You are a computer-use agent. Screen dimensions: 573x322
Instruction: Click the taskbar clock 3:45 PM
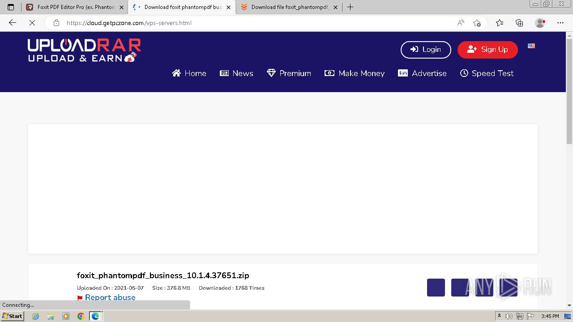(550, 316)
